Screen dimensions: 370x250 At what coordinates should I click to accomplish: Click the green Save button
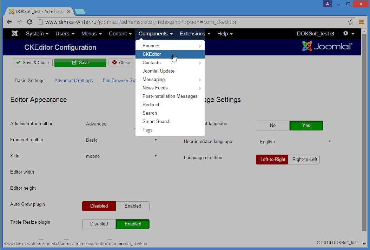tap(80, 63)
